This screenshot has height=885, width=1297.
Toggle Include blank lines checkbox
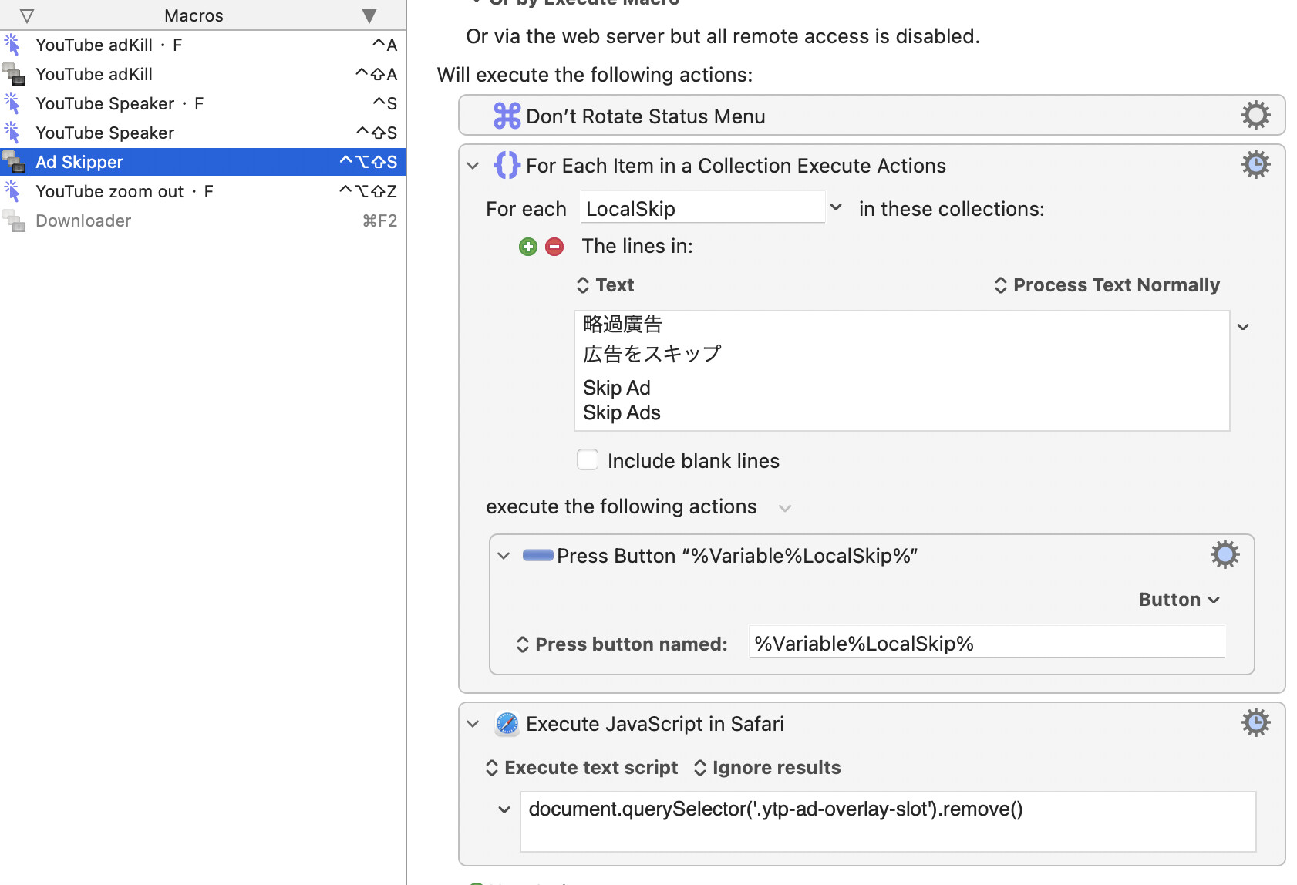(x=588, y=460)
